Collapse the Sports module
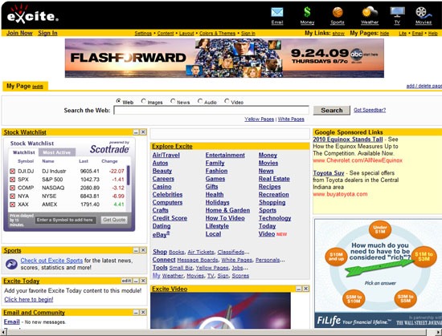Screen dimensions: 442x336 coord(136,250)
